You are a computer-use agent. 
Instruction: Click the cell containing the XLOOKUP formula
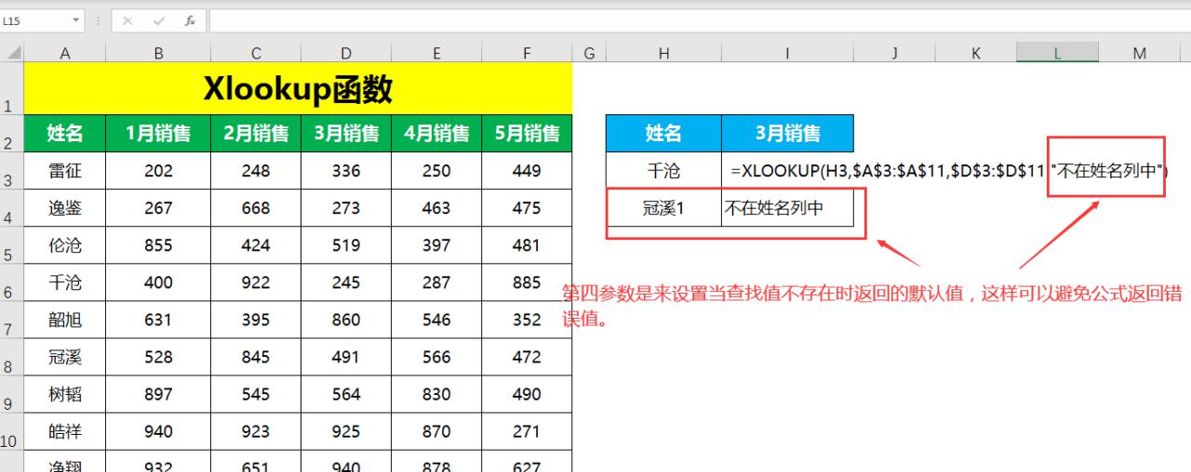[787, 171]
